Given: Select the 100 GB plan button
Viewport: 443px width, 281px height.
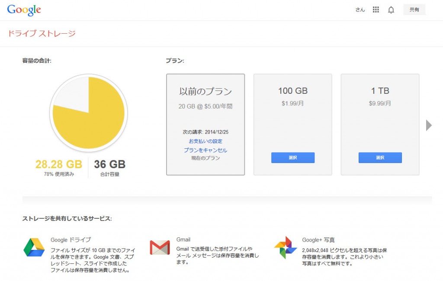Looking at the screenshot, I should tap(293, 158).
